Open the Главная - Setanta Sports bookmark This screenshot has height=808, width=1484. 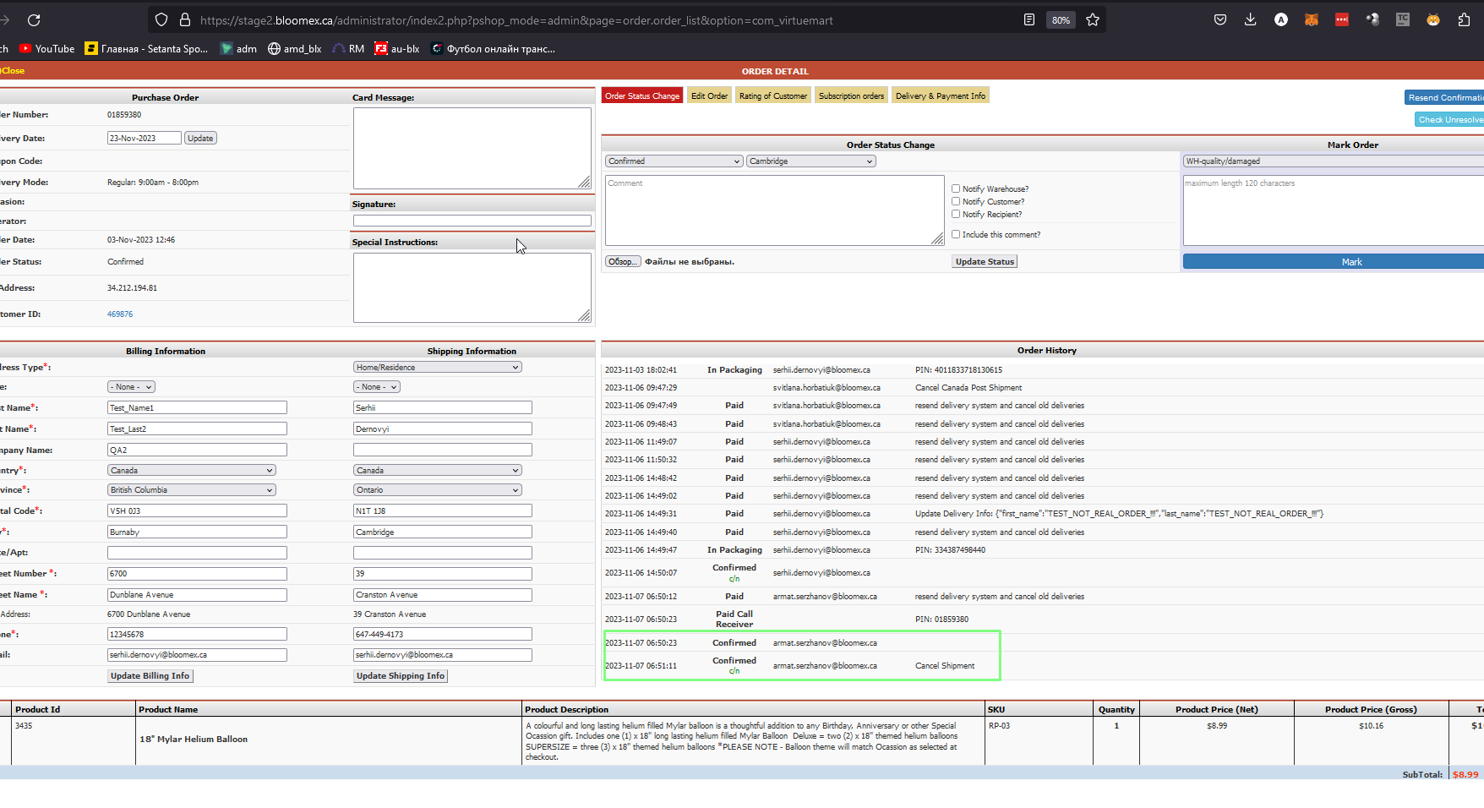[146, 49]
